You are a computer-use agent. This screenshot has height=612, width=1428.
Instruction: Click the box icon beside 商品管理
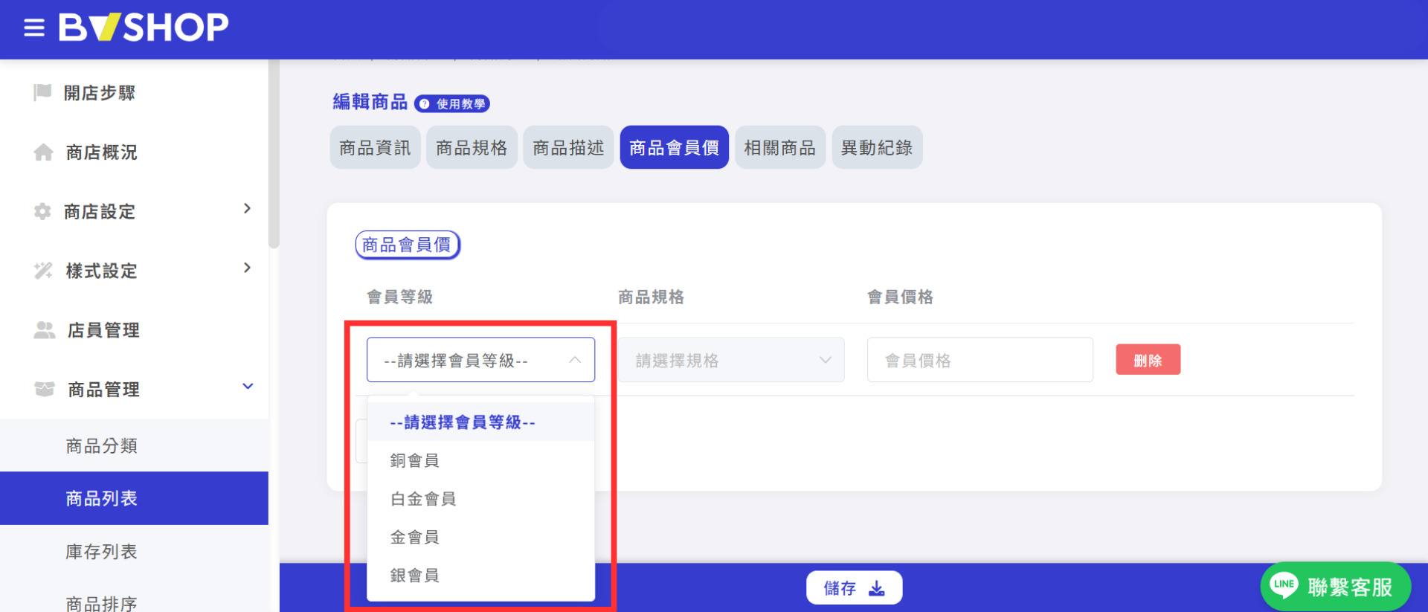[45, 389]
